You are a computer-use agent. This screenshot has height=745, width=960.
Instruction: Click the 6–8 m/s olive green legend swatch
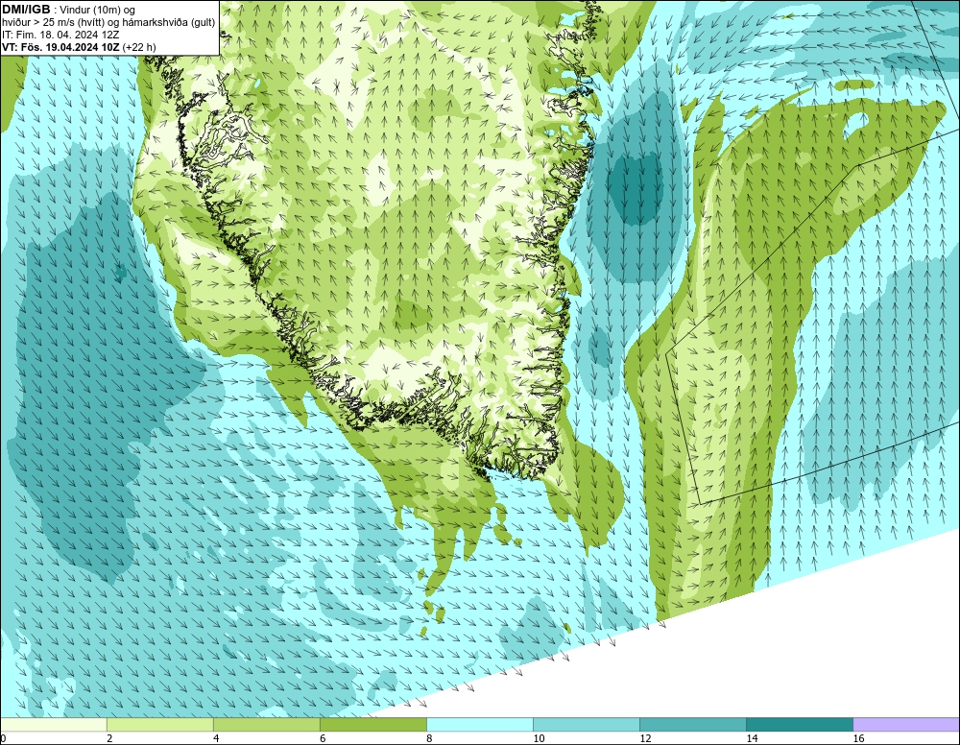tap(373, 725)
